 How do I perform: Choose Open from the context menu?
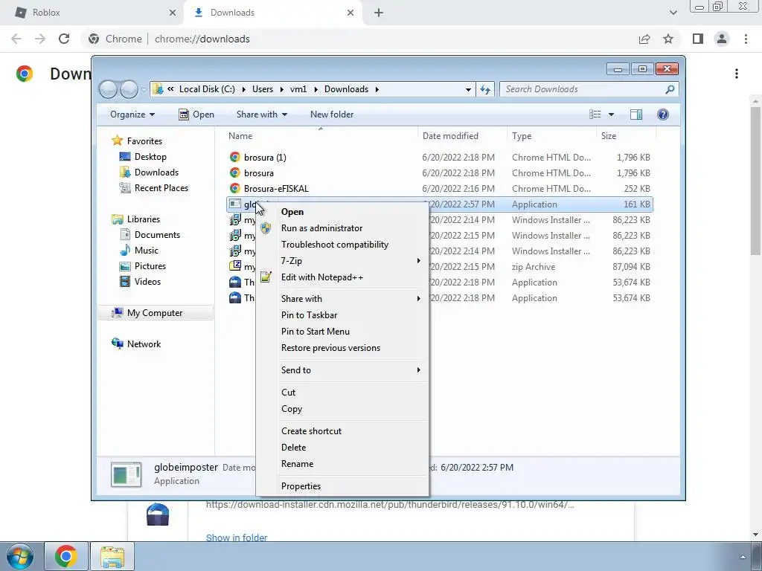click(x=292, y=212)
